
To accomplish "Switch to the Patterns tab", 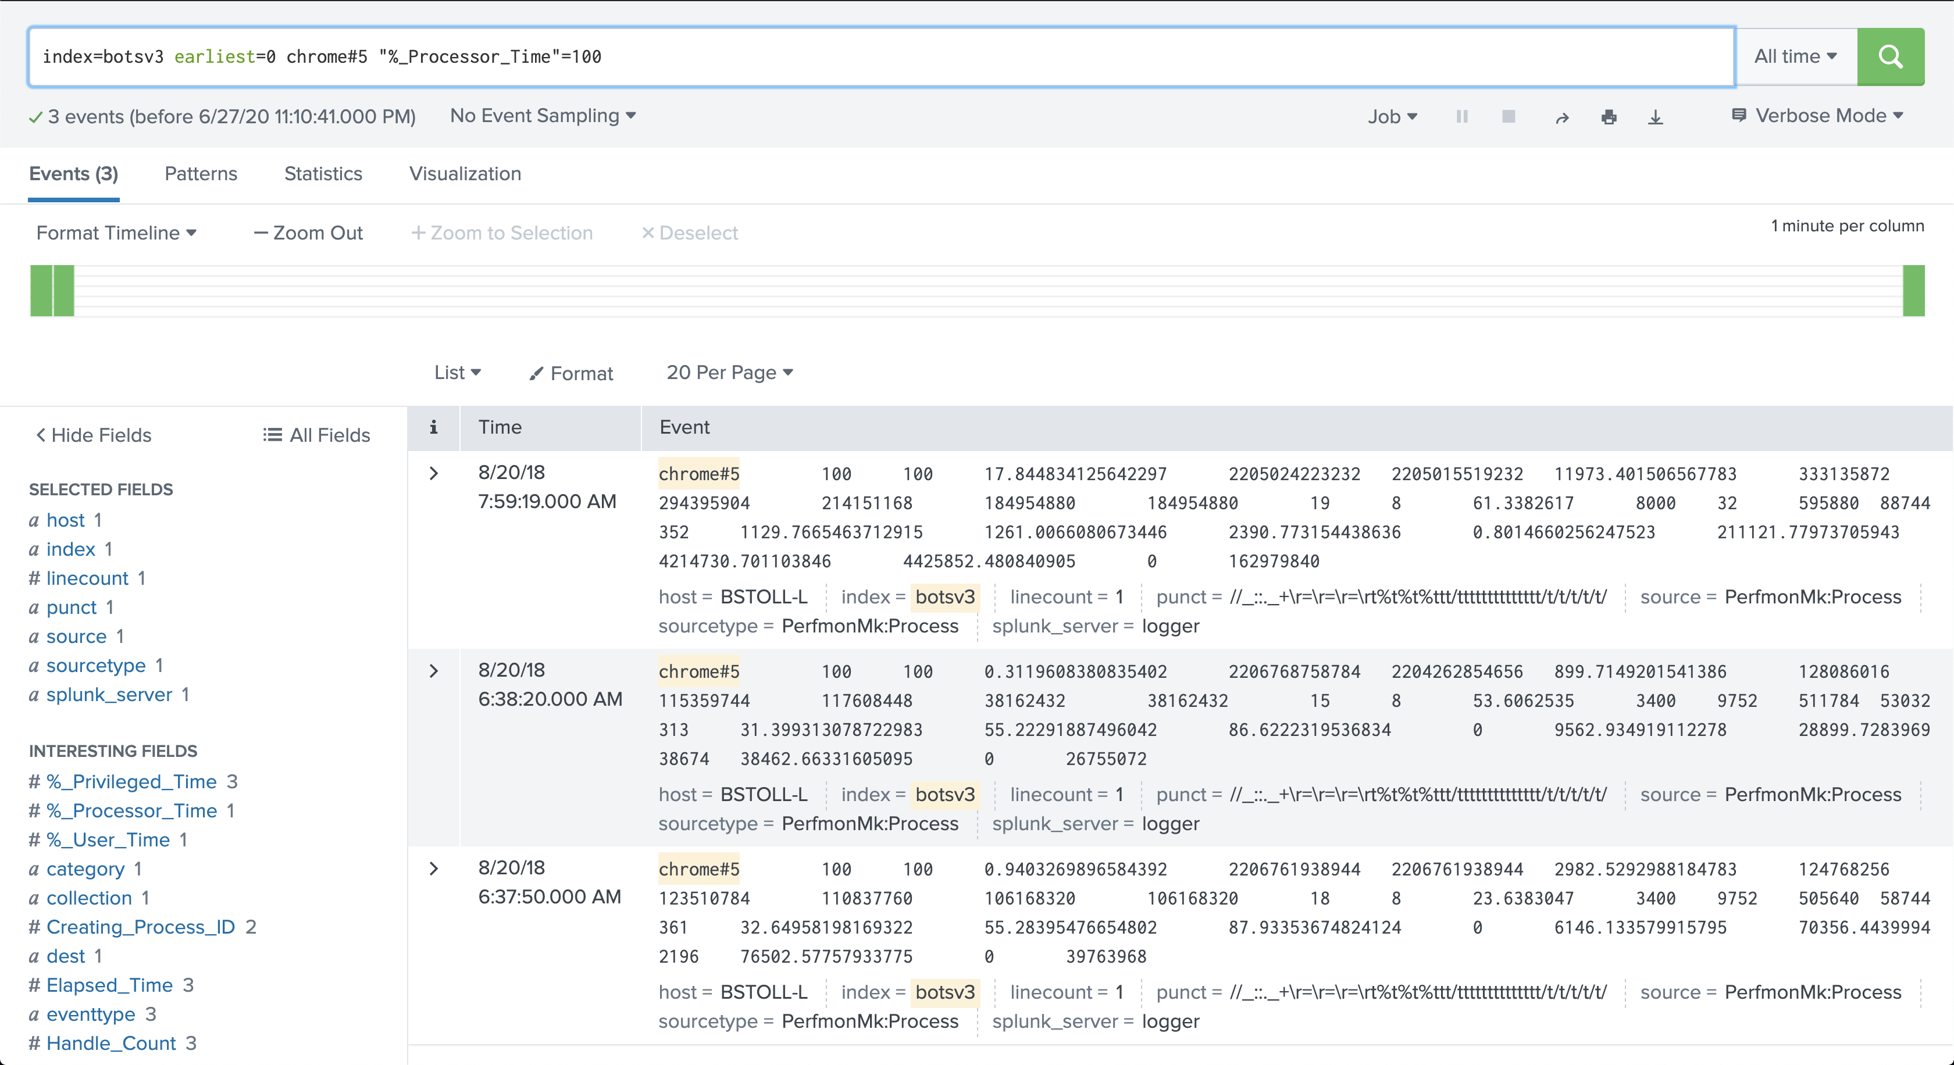I will pos(201,174).
